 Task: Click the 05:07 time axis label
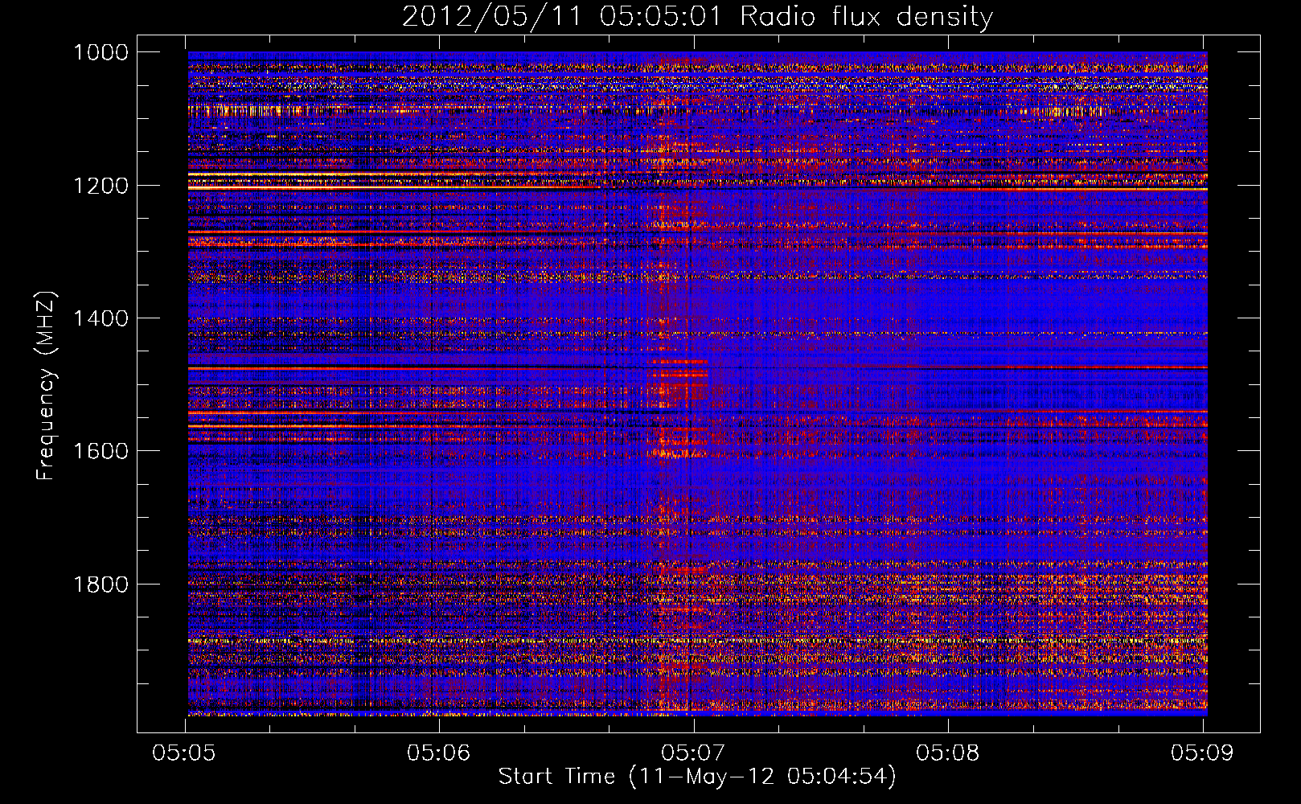(694, 753)
